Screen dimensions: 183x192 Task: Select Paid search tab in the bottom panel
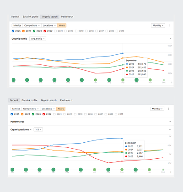tap(66, 100)
